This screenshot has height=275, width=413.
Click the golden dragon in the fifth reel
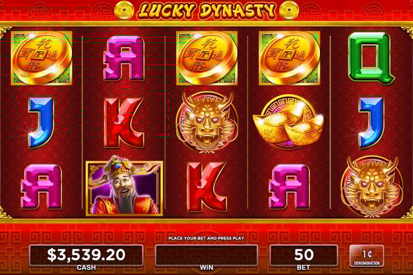tap(372, 186)
